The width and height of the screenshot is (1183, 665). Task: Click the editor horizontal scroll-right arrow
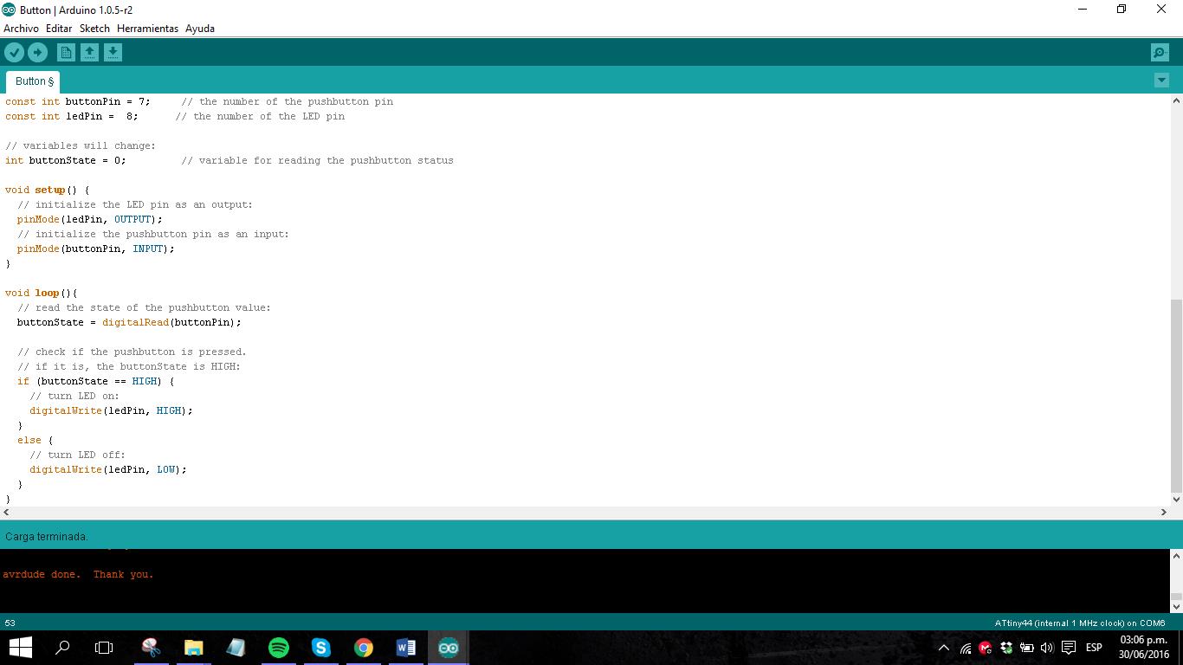pyautogui.click(x=1163, y=513)
